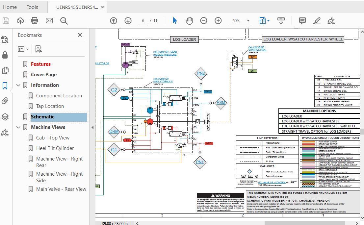
Task: Open the Machine Views bookmark
Action: (x=48, y=127)
